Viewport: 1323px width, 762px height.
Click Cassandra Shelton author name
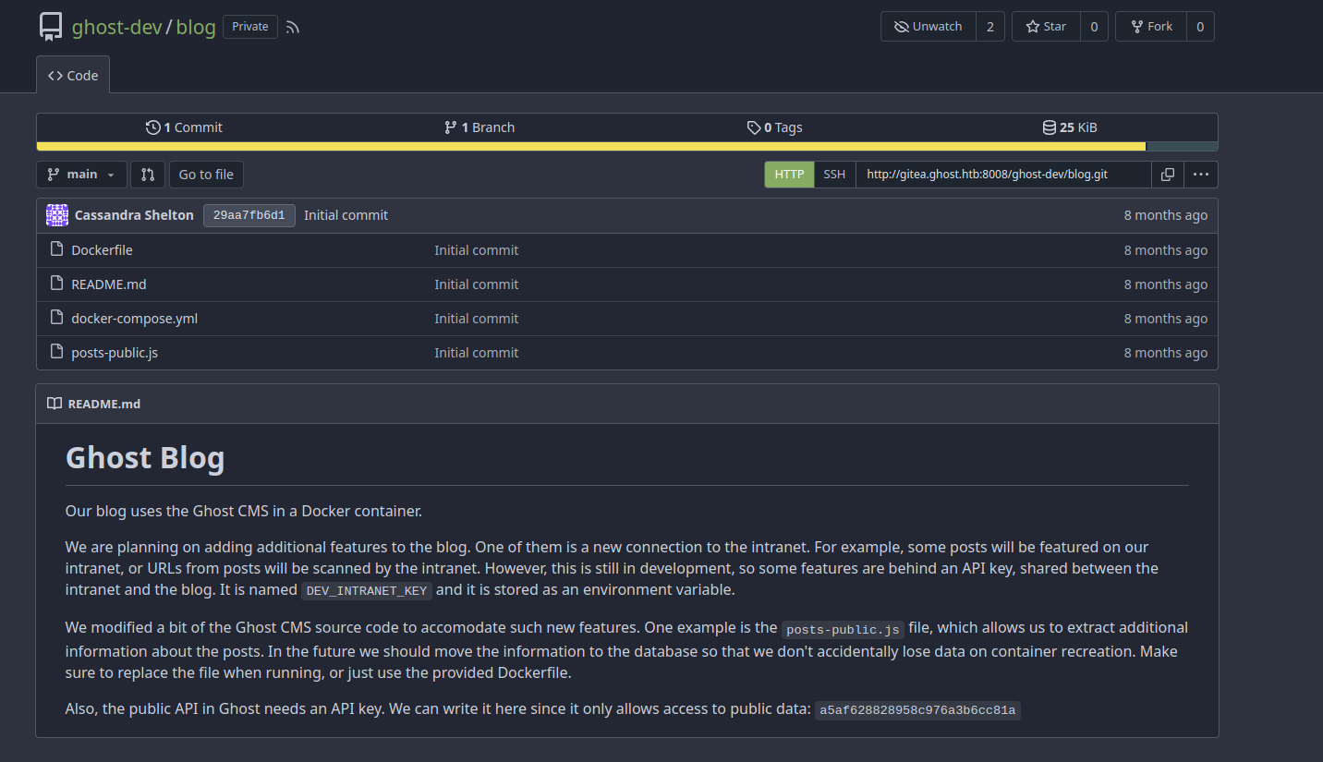[x=134, y=215]
